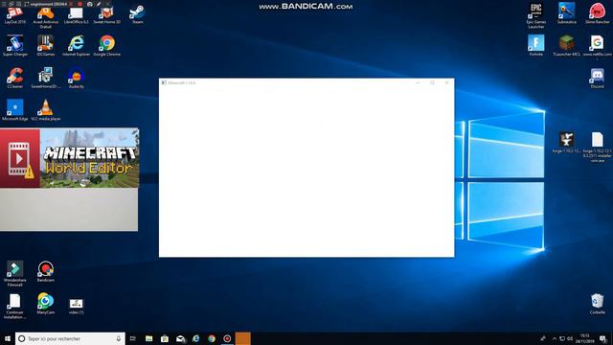Click the orange Minecraft taskbar button

click(242, 338)
